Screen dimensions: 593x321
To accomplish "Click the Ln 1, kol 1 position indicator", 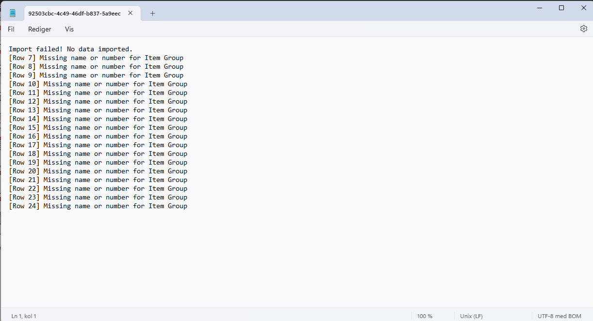I will [x=24, y=316].
